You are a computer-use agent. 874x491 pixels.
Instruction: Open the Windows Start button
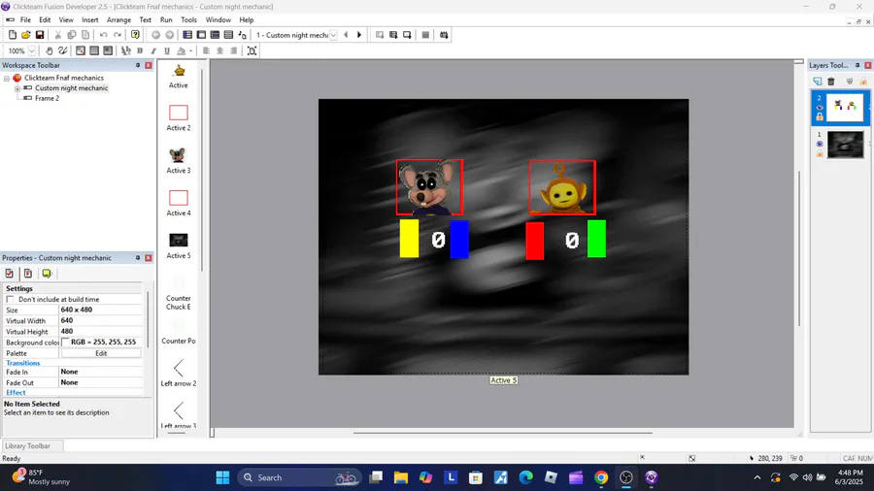click(x=222, y=477)
